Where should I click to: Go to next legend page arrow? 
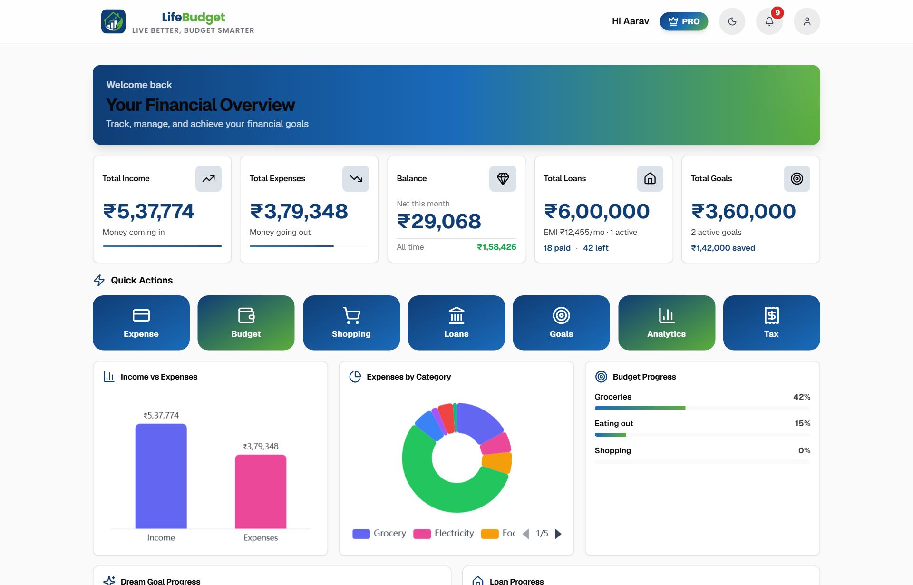point(558,534)
